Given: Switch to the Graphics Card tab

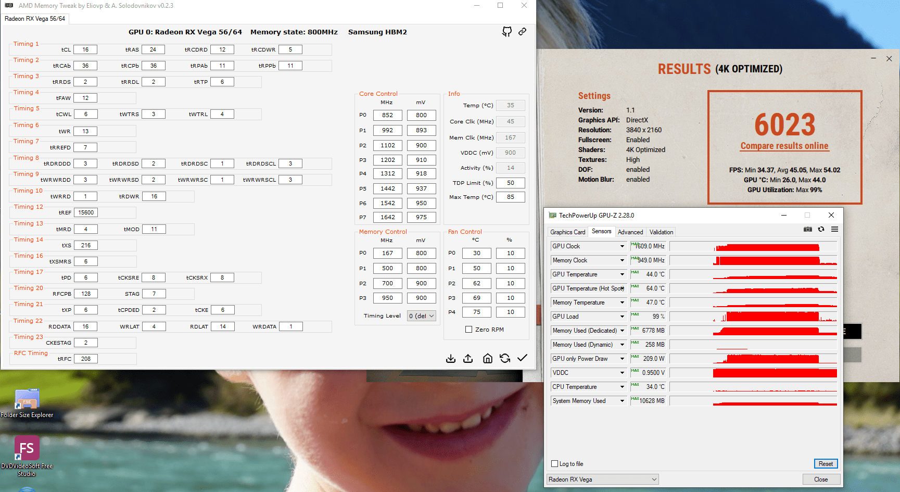Looking at the screenshot, I should (568, 232).
